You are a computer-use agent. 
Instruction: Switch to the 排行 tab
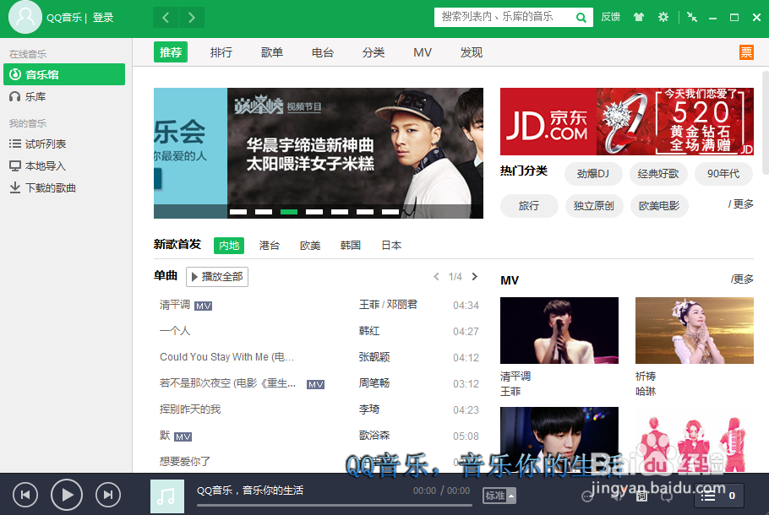coord(221,52)
